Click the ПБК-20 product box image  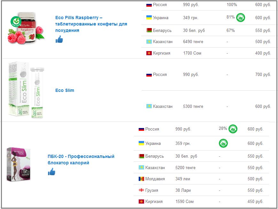click(19, 164)
